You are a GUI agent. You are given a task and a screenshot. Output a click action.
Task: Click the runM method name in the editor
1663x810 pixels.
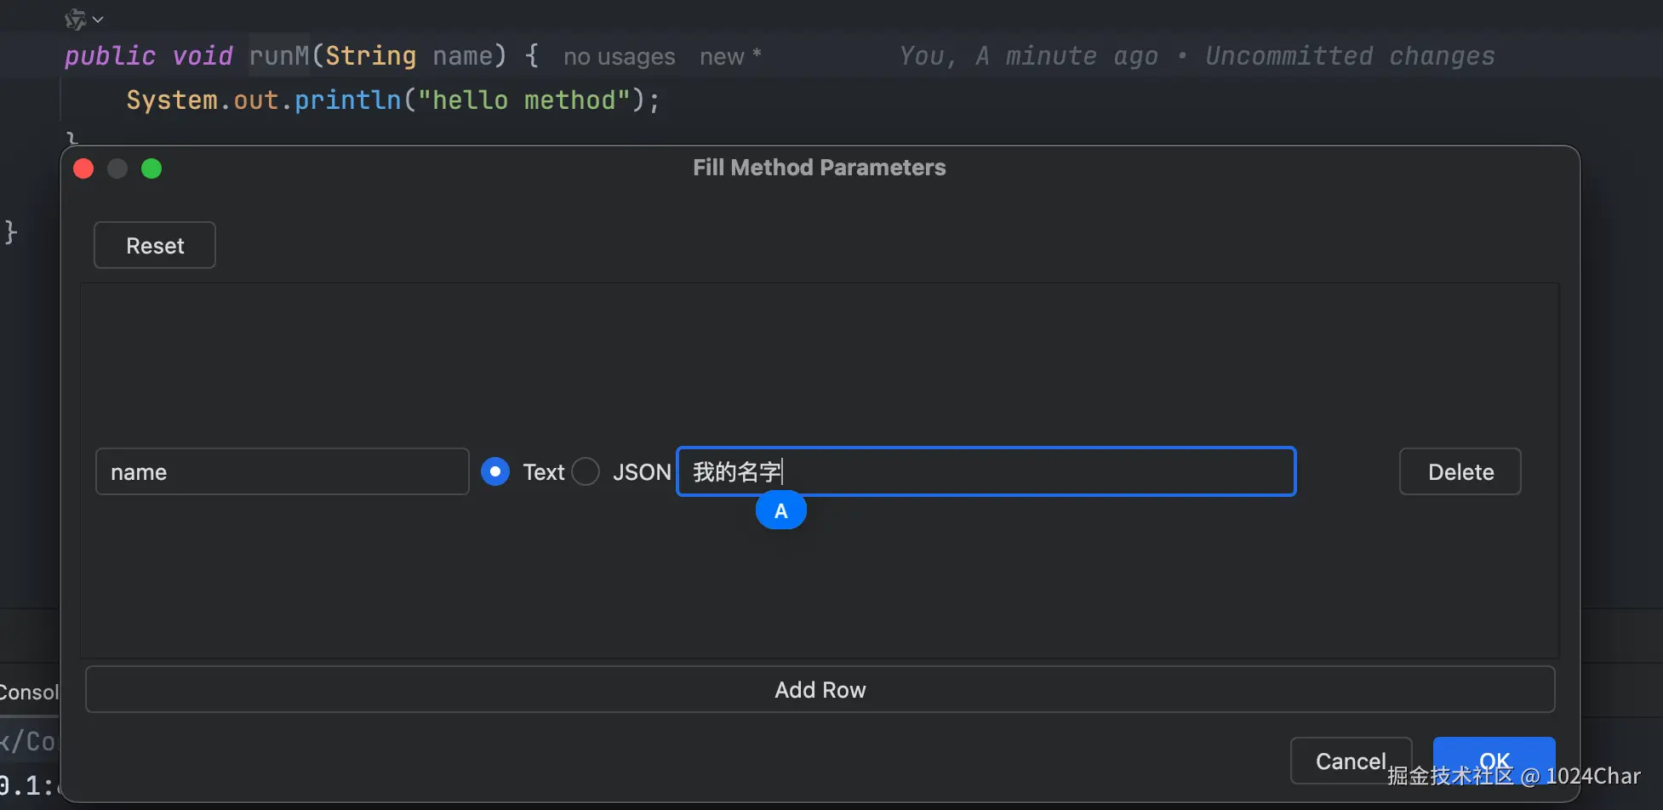click(x=279, y=56)
